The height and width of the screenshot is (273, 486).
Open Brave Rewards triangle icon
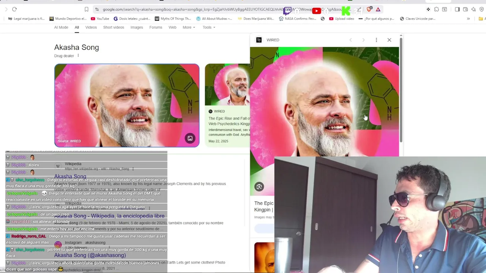click(x=378, y=9)
